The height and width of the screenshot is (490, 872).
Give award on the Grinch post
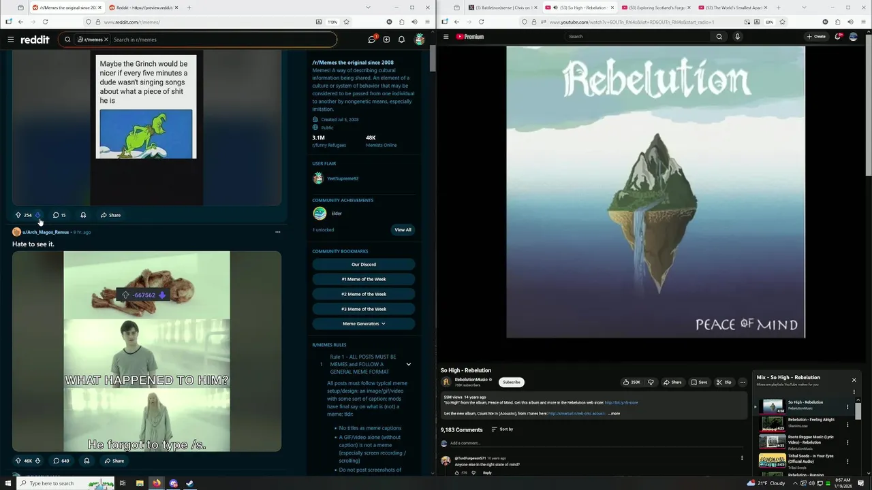click(x=83, y=215)
